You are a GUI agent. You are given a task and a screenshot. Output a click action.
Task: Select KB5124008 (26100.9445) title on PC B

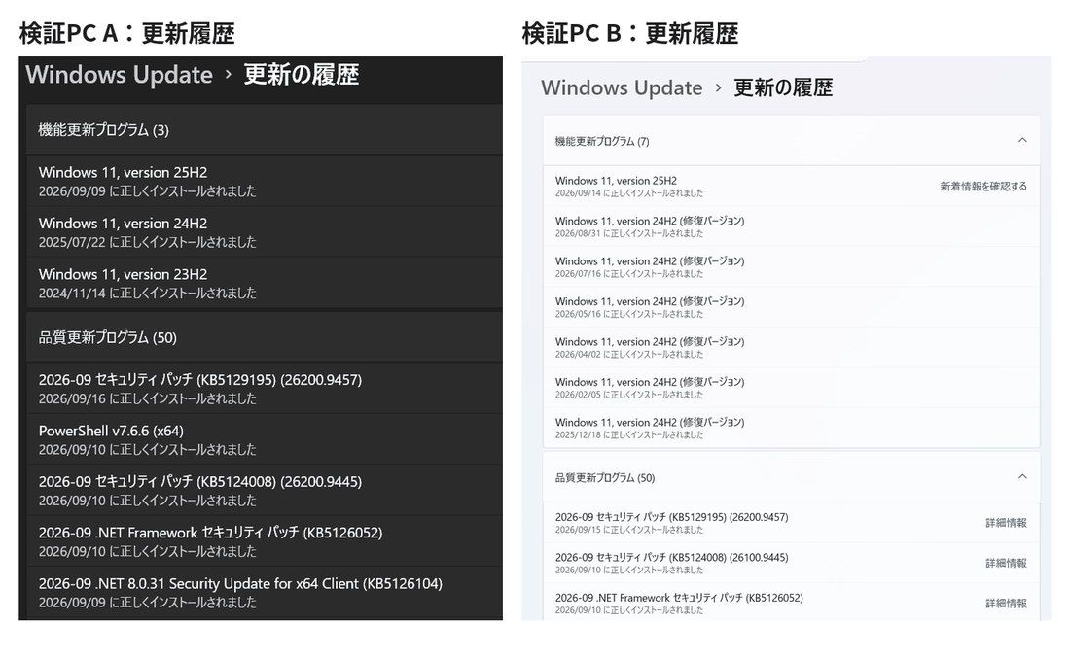click(671, 557)
